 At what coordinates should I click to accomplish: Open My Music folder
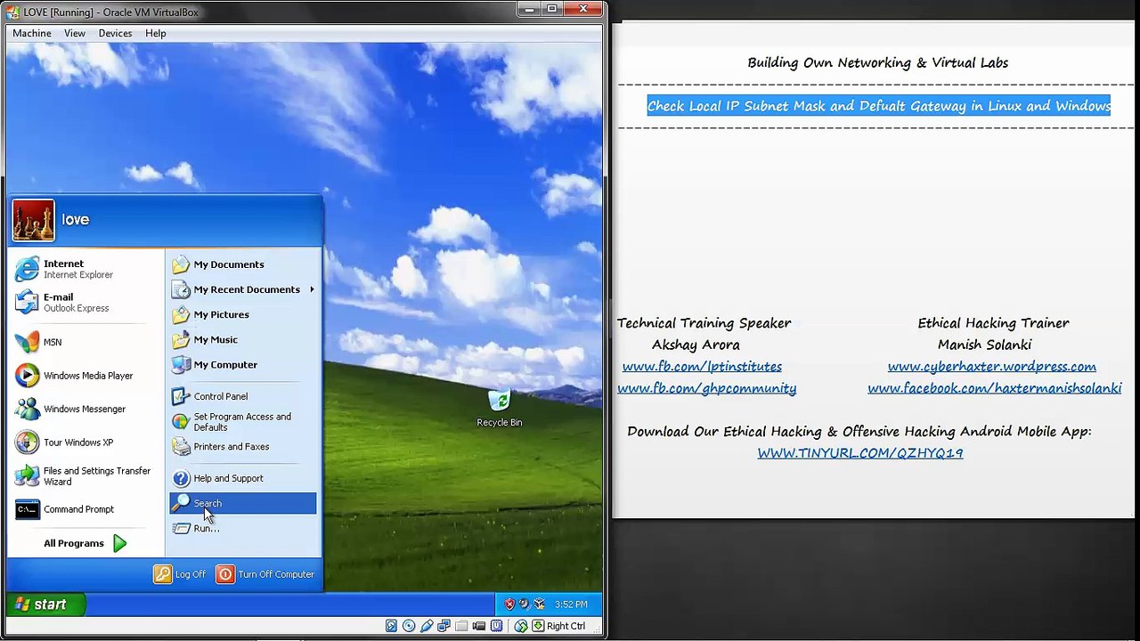(x=242, y=339)
